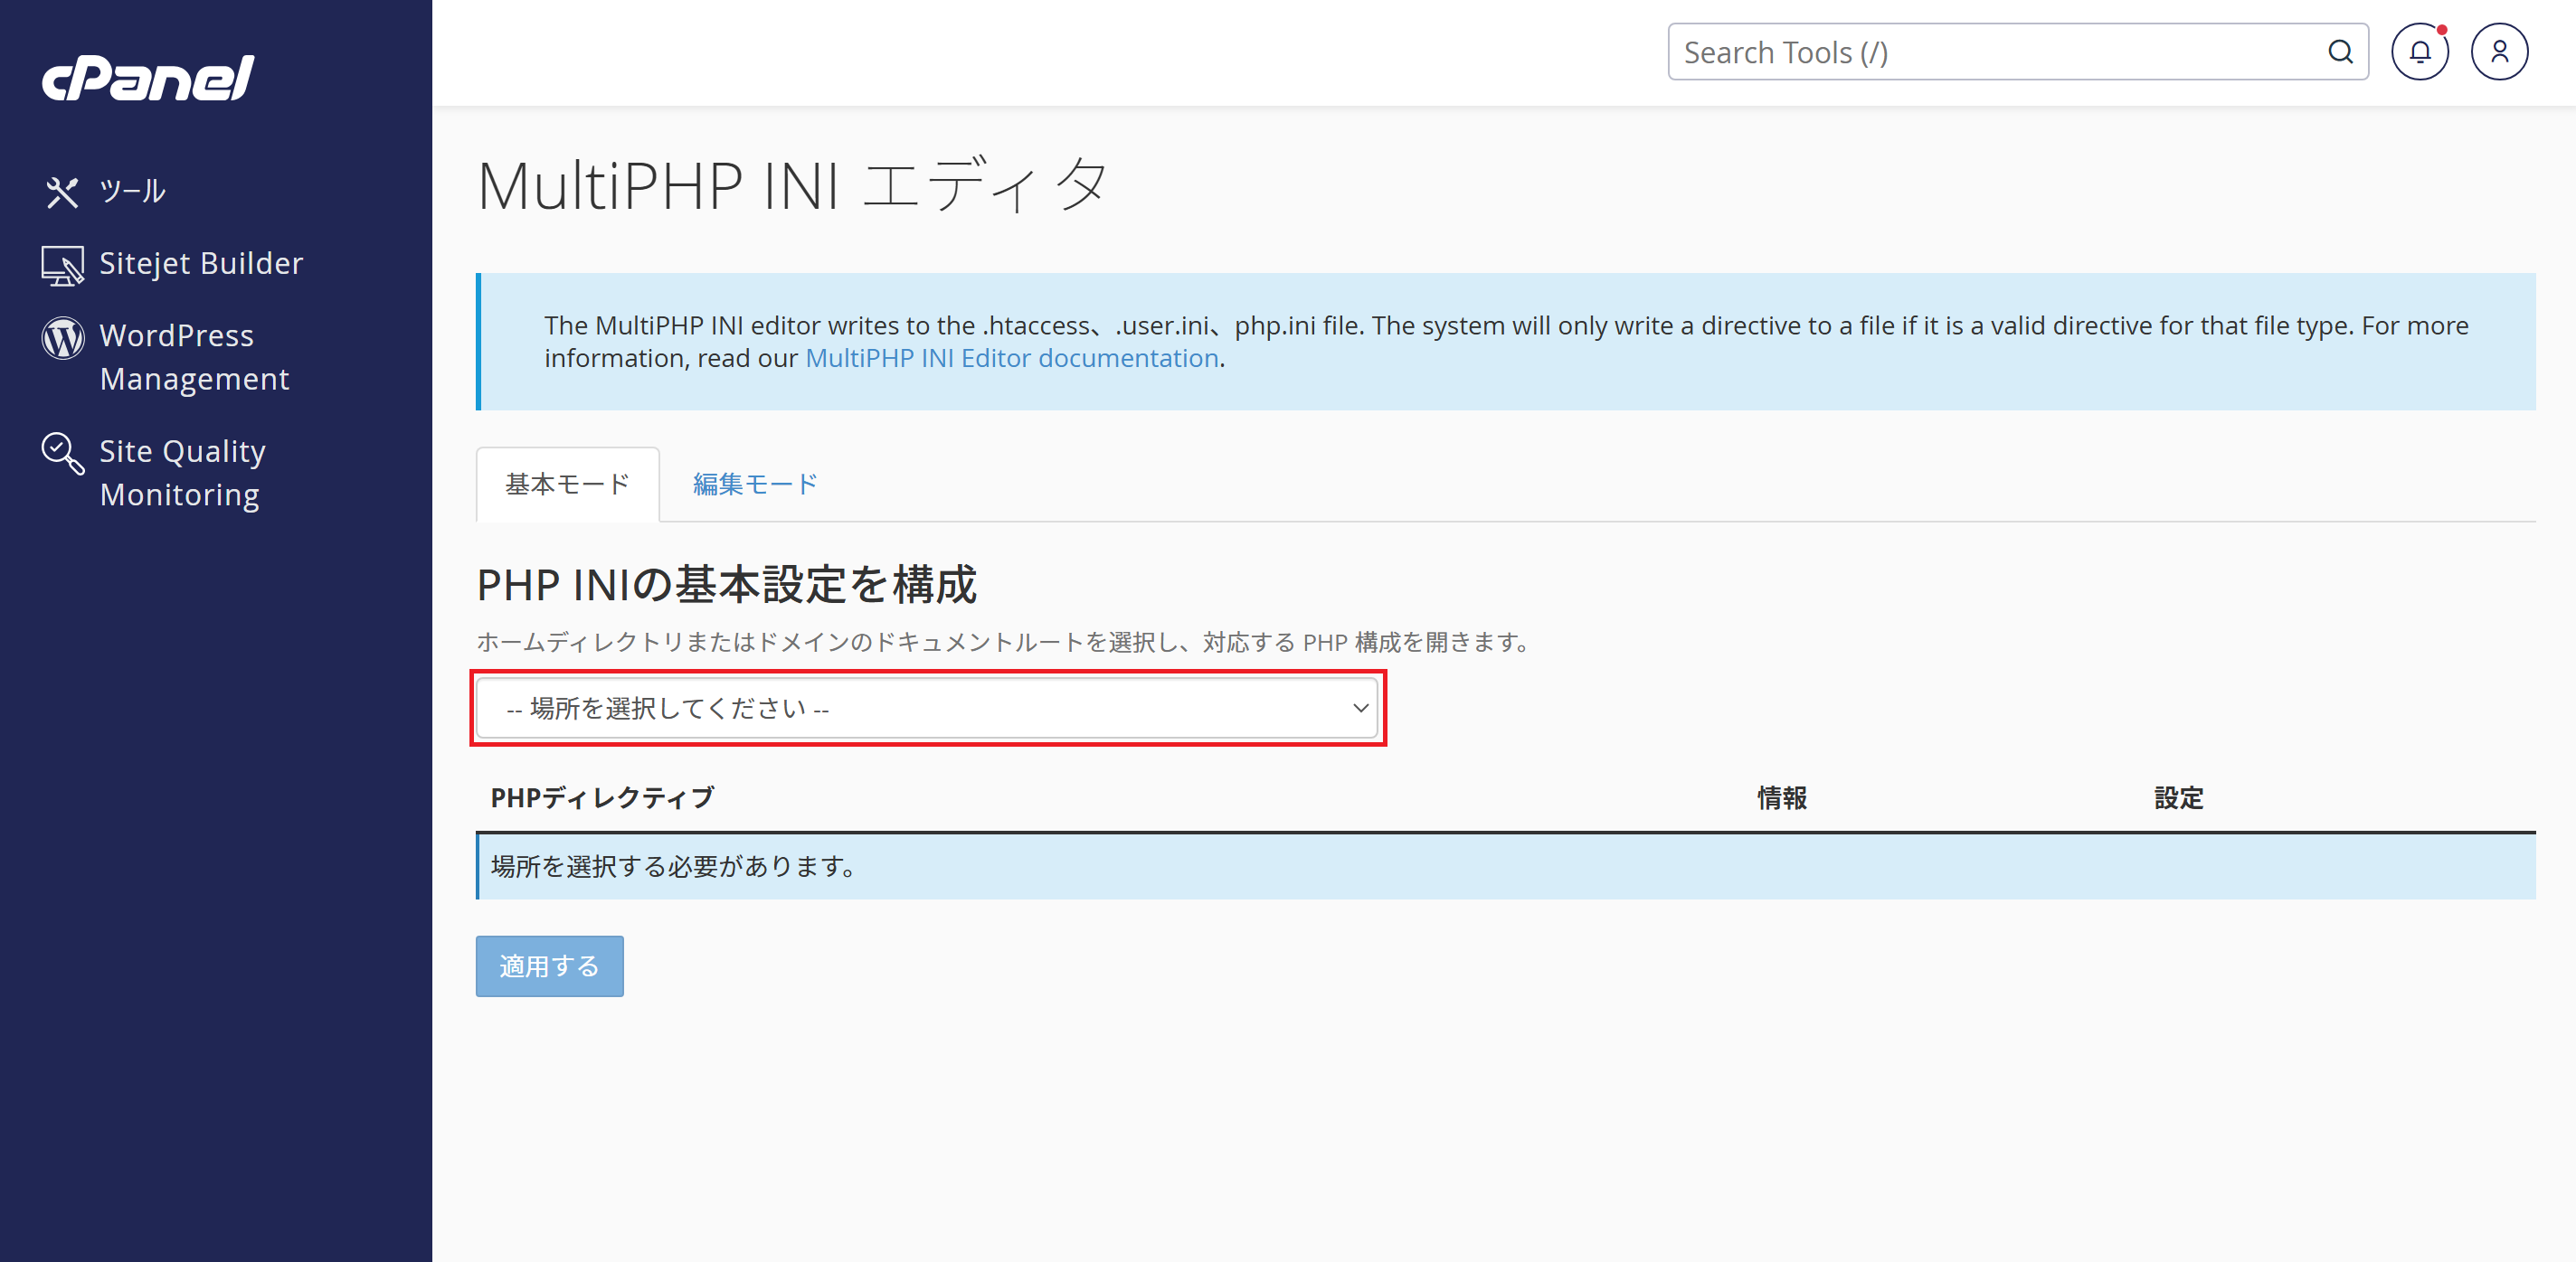
Task: Switch to the 基本モード tab
Action: coord(567,485)
